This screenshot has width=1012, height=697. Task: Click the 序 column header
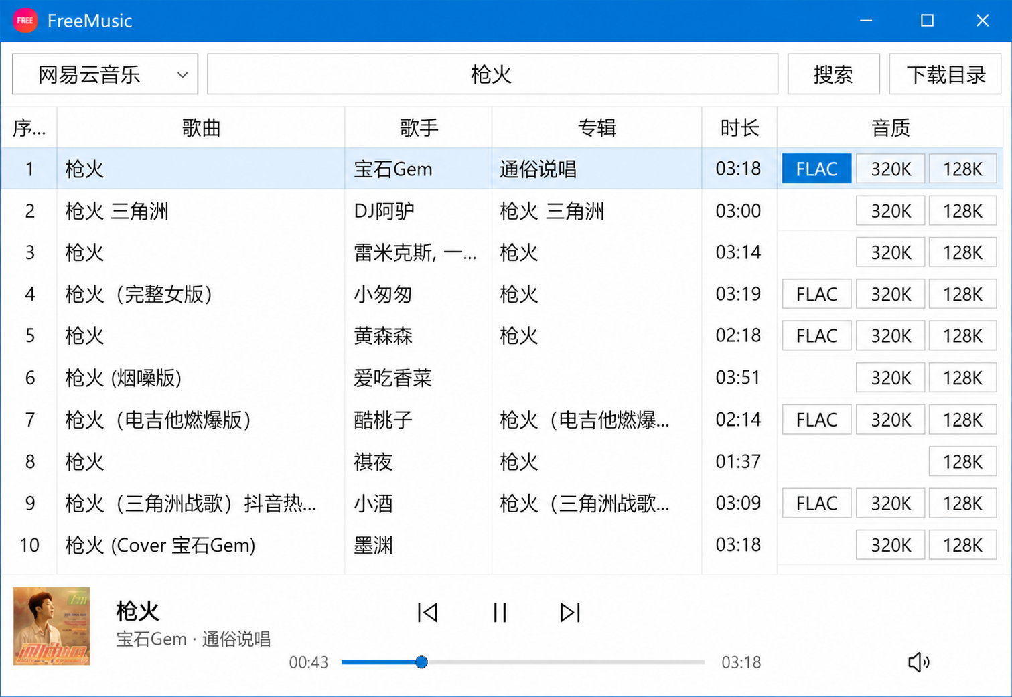[29, 127]
